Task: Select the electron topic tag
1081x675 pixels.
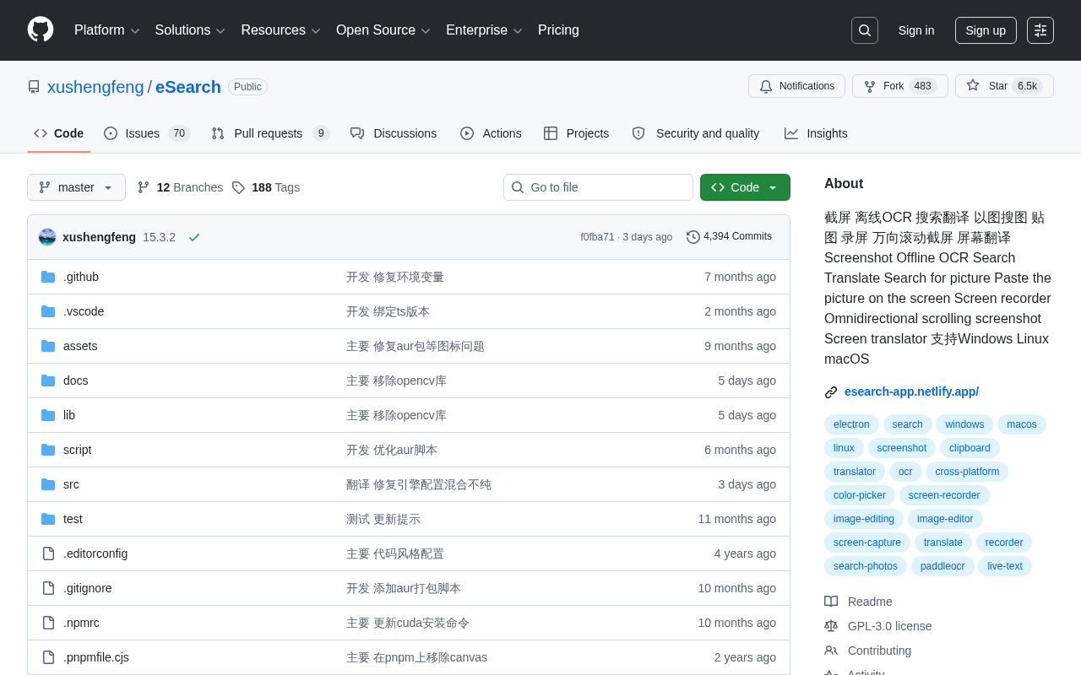Action: coord(851,424)
